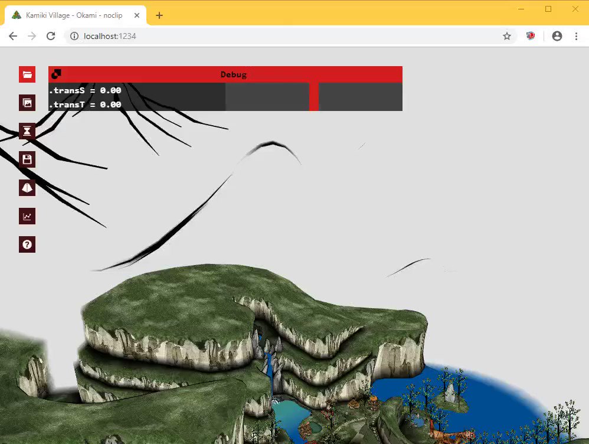This screenshot has width=589, height=444.
Task: Open the statistics graph panel icon
Action: tap(27, 216)
